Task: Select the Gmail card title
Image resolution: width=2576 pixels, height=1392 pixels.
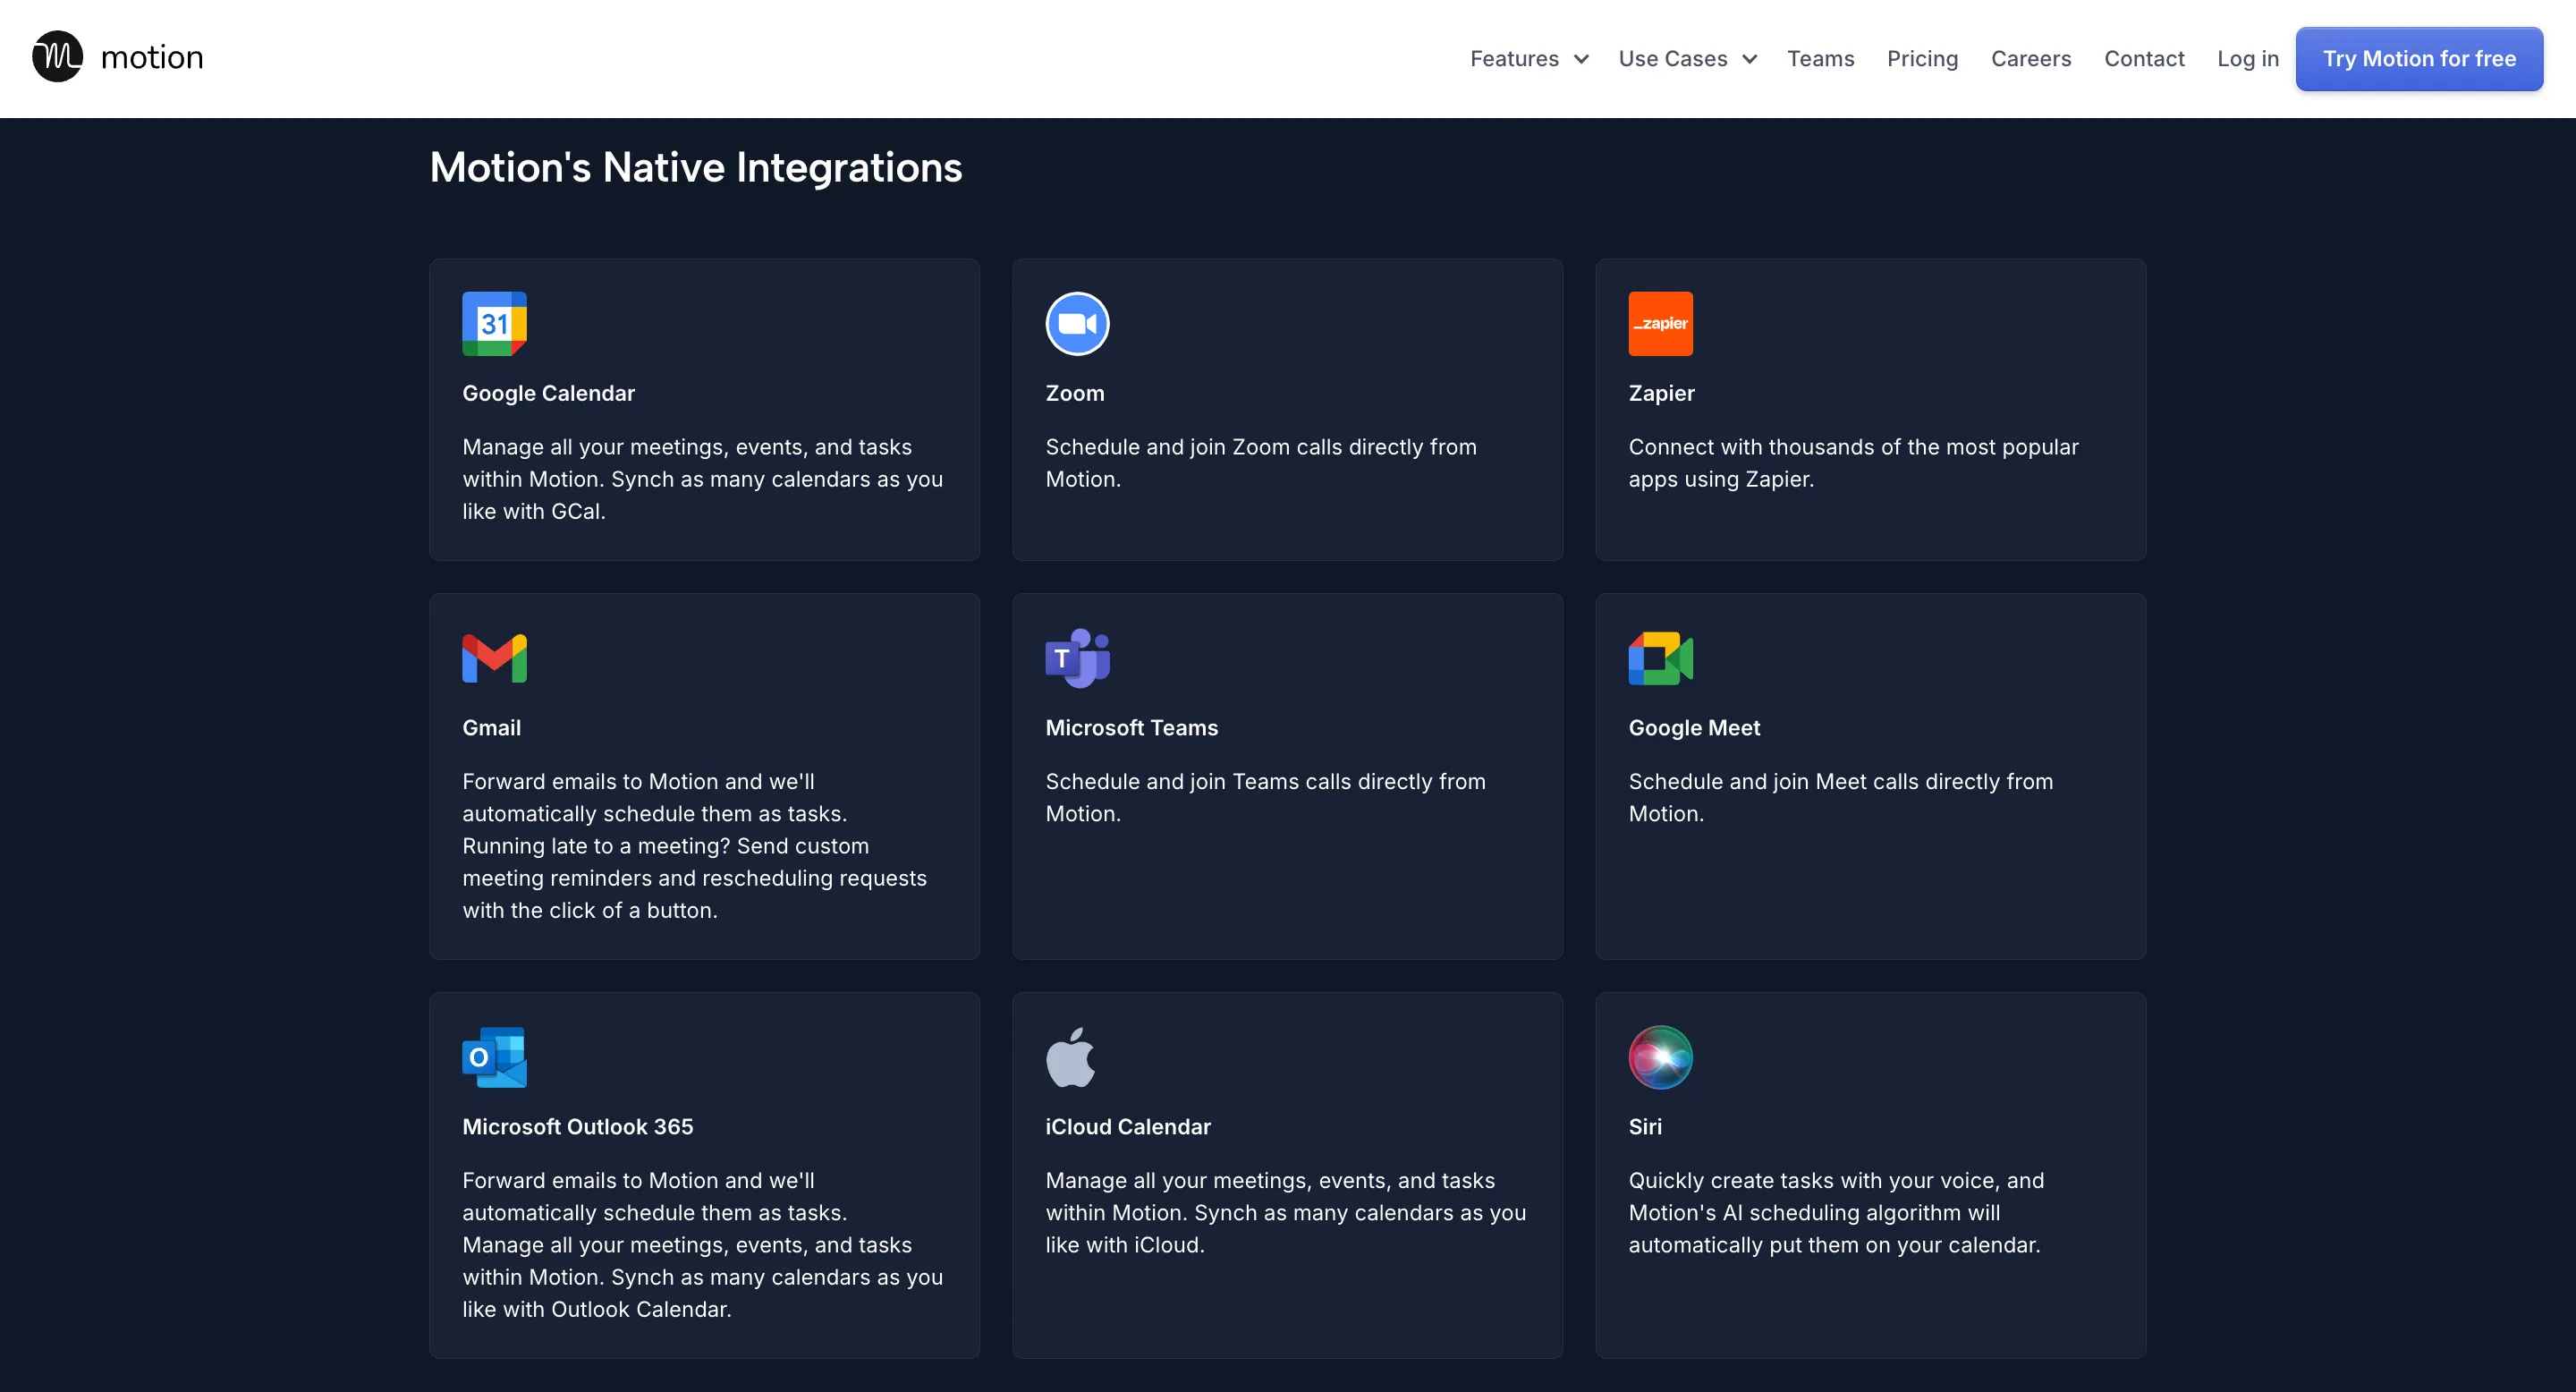Action: click(491, 728)
